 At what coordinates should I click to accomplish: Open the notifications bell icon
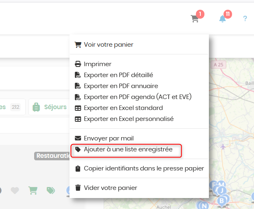point(222,19)
